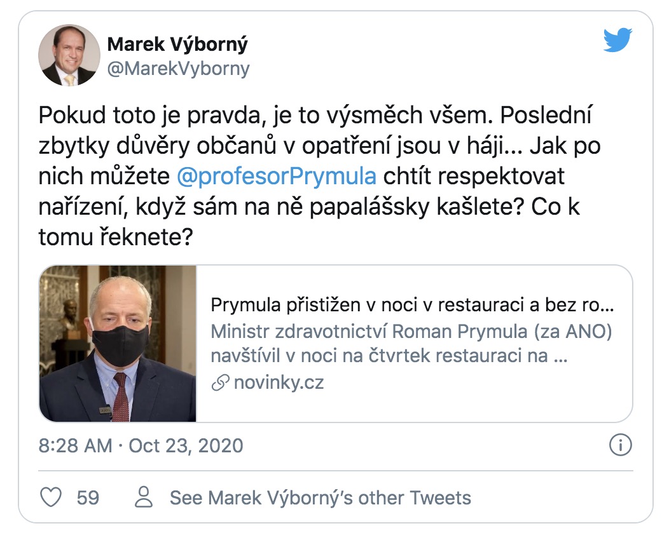669x540 pixels.
Task: Open headline 'Prymula přistižen v noci'
Action: 411,306
